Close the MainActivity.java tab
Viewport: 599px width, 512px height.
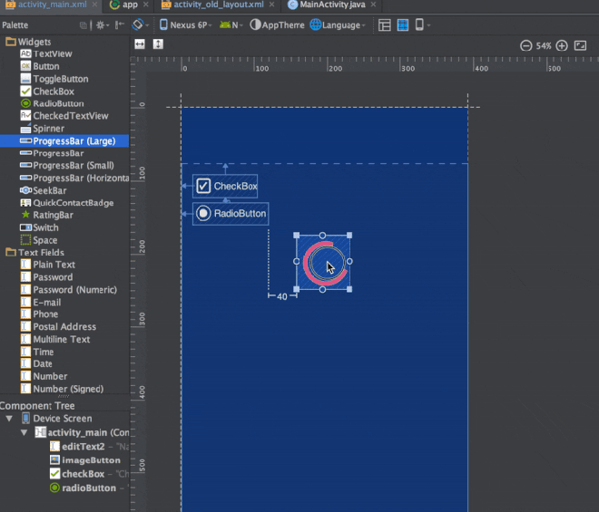pyautogui.click(x=373, y=5)
